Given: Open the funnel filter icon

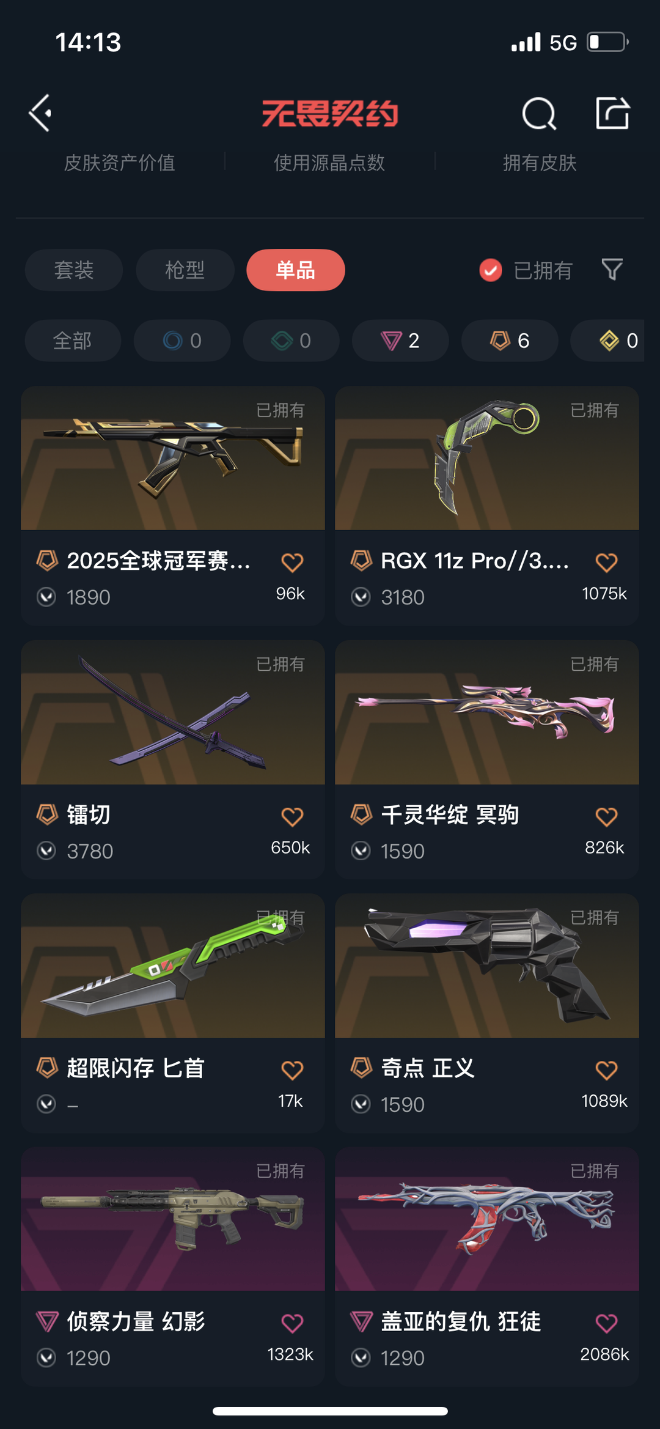Looking at the screenshot, I should [x=612, y=270].
